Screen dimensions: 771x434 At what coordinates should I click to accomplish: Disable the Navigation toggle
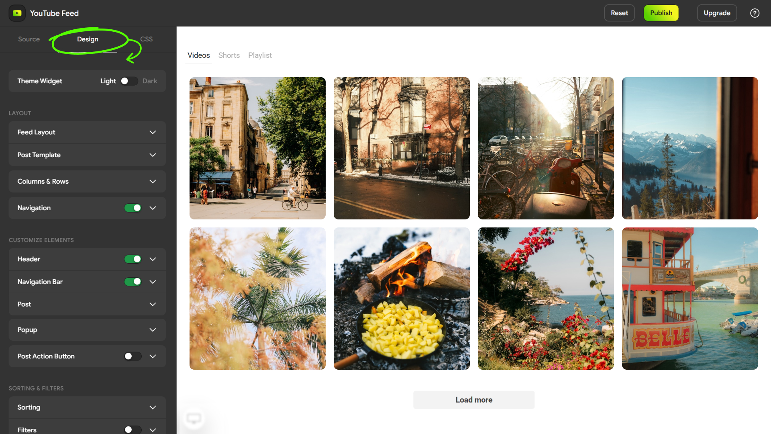tap(133, 208)
